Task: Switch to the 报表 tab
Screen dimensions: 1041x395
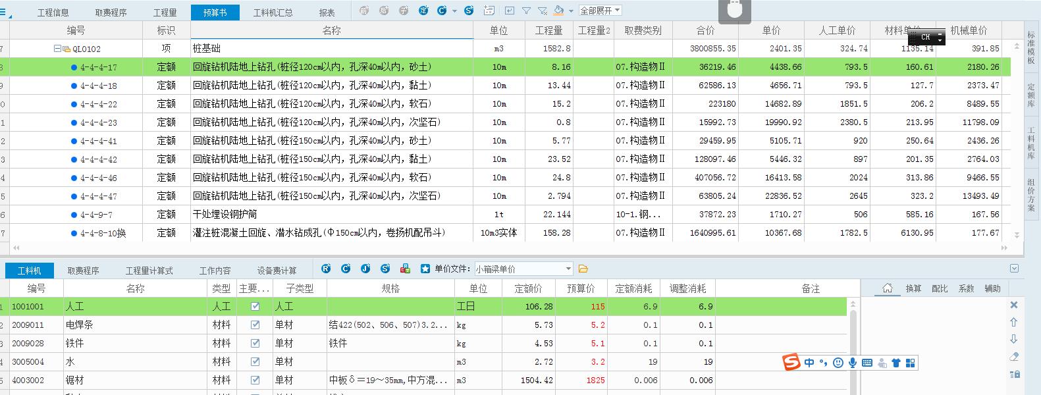Action: coord(327,13)
